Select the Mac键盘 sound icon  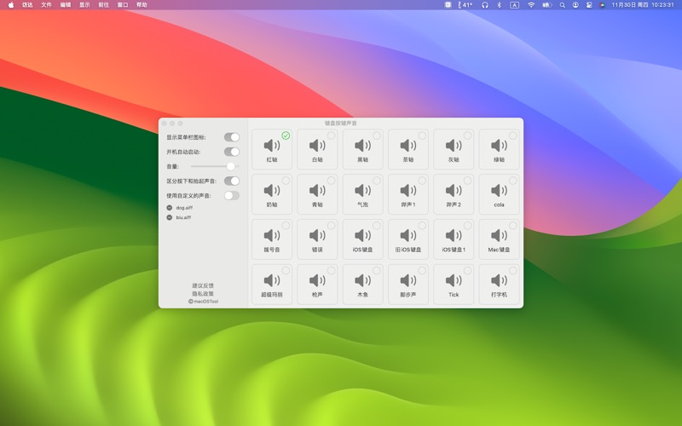click(x=499, y=236)
